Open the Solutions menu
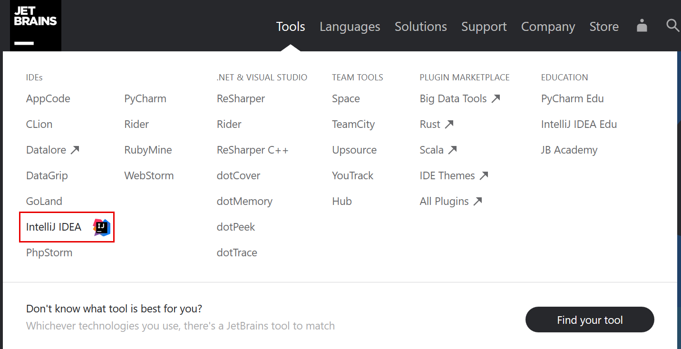 pos(421,27)
